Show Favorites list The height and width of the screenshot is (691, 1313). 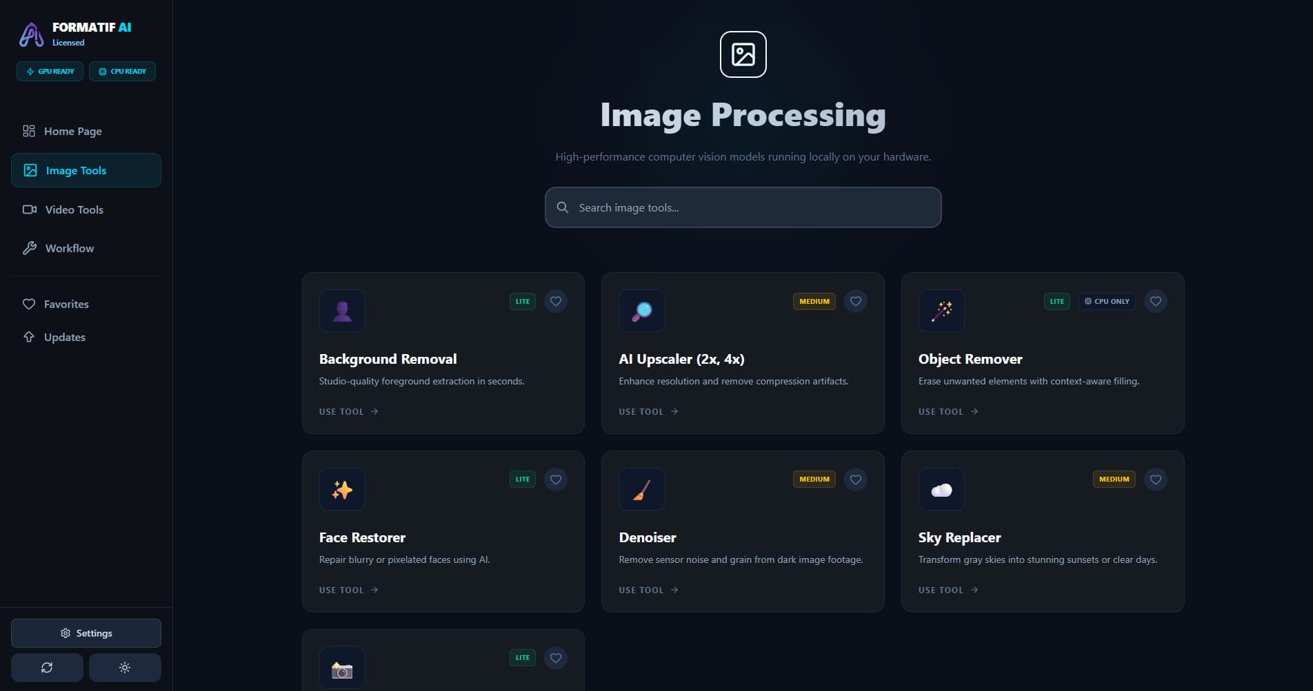click(x=86, y=304)
